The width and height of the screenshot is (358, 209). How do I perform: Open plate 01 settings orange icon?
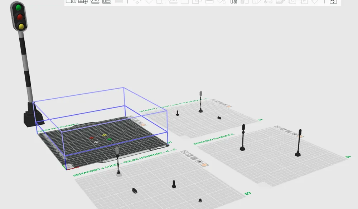pos(143,125)
